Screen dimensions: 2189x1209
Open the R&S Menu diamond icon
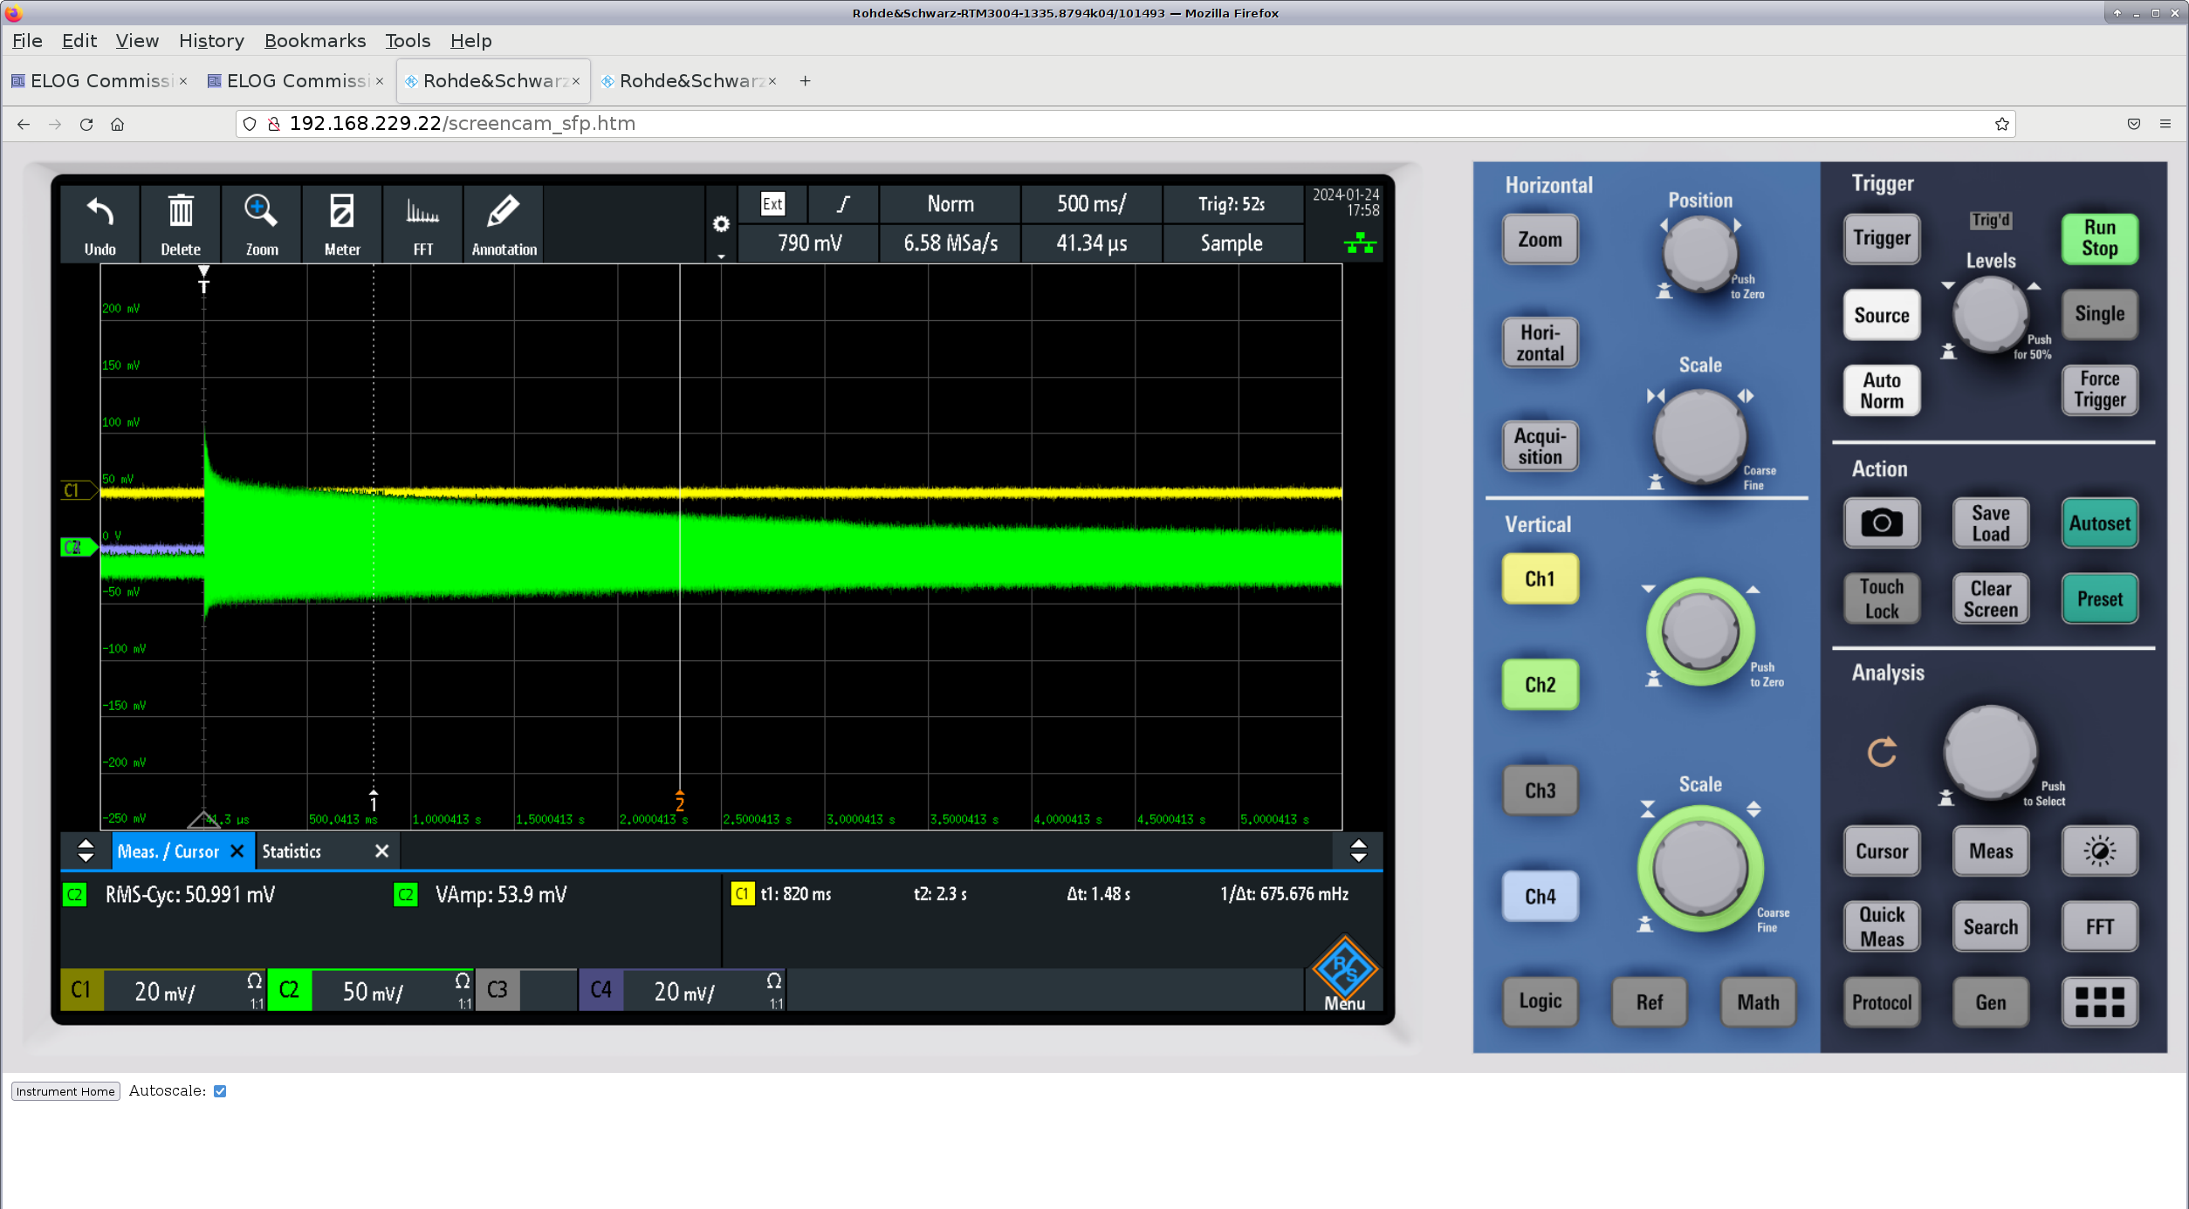tap(1344, 968)
